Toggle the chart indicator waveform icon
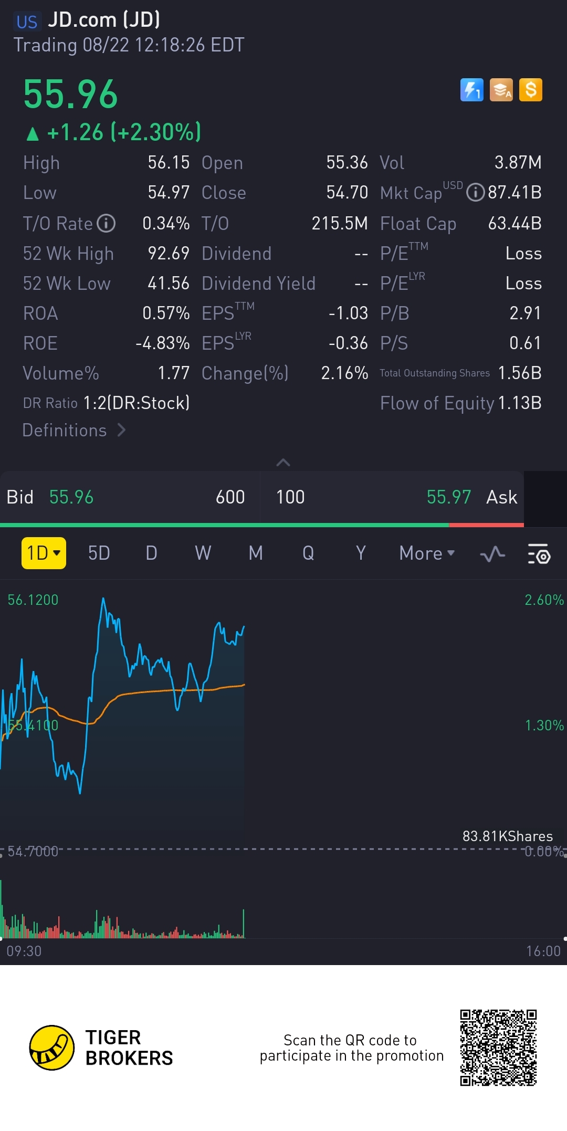The image size is (567, 1131). [x=492, y=554]
